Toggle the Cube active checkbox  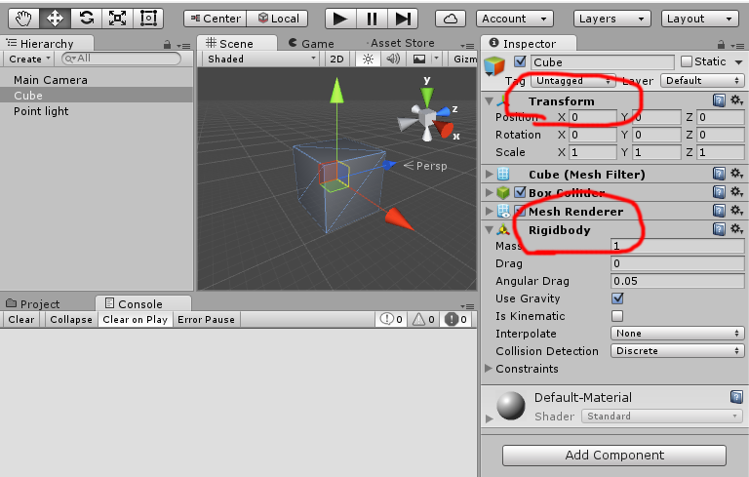[520, 61]
